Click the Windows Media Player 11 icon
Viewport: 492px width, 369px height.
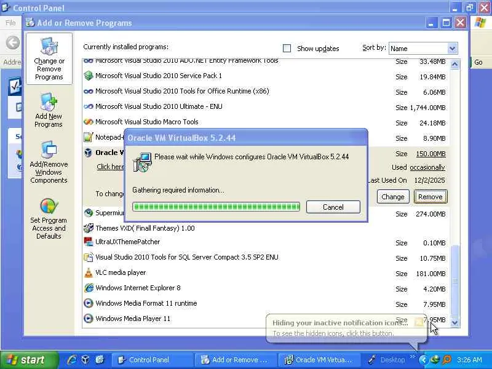[x=89, y=319]
